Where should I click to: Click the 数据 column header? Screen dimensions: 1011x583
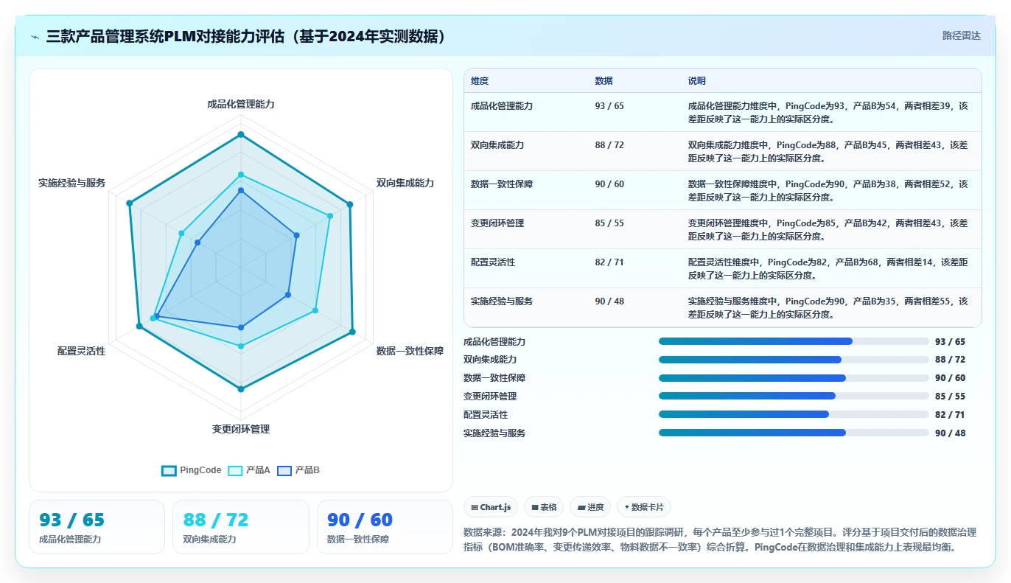point(604,81)
